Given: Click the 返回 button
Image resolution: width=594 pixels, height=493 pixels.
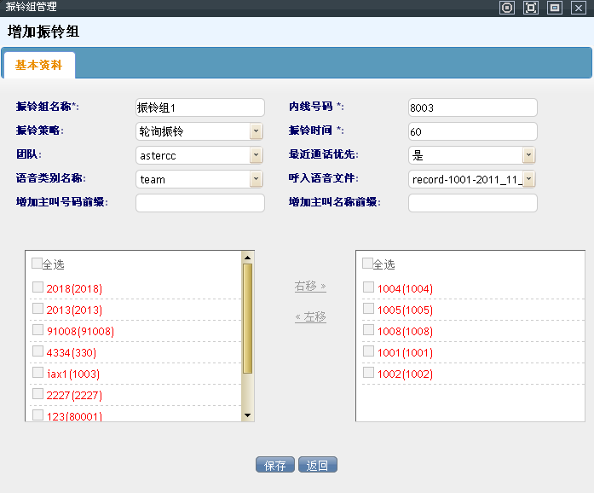Looking at the screenshot, I should coord(318,466).
